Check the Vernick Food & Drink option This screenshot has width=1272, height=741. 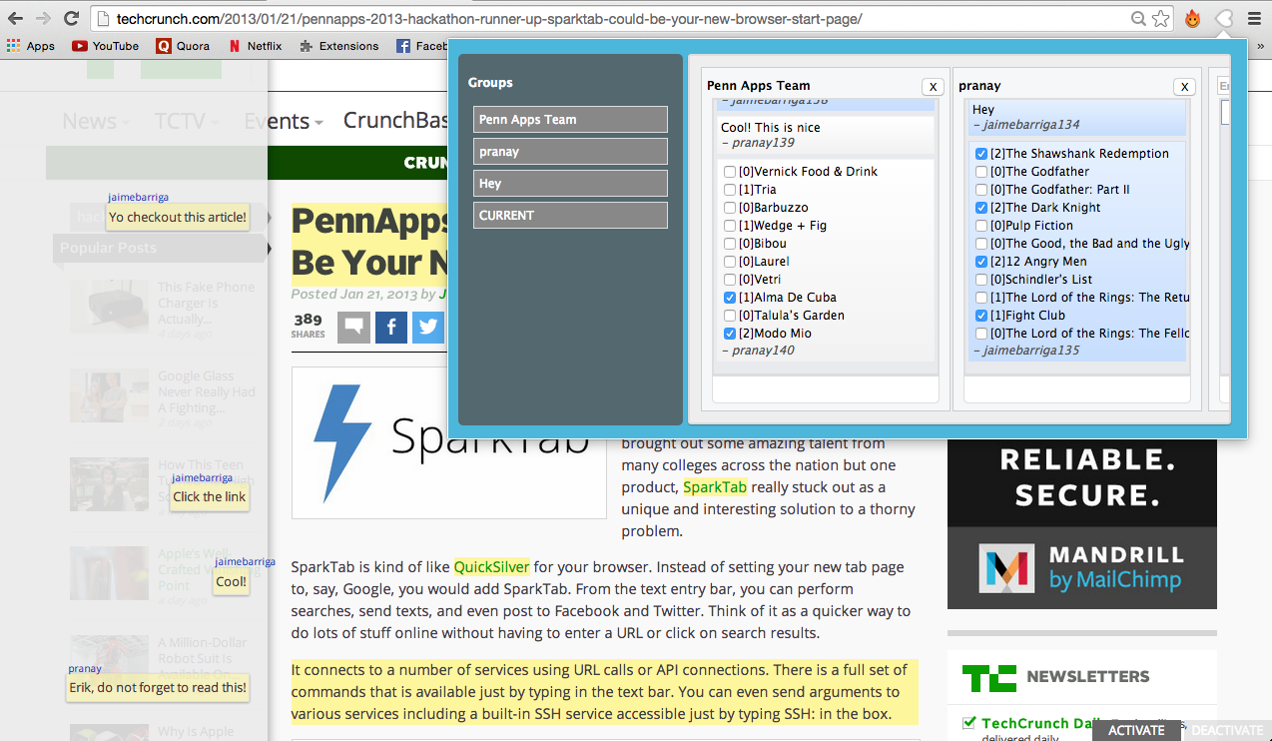730,172
